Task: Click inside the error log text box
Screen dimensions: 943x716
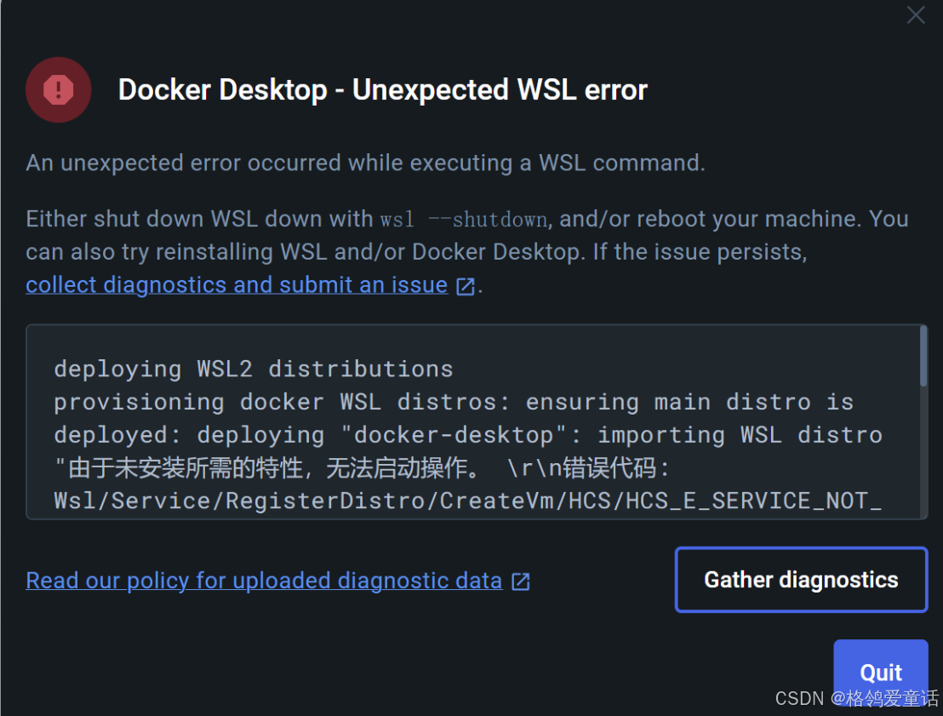Action: (472, 421)
